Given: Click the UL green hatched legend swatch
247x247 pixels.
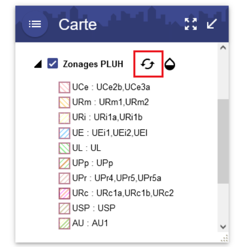Looking at the screenshot, I should [64, 148].
